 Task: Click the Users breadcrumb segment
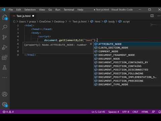[x=22, y=22]
